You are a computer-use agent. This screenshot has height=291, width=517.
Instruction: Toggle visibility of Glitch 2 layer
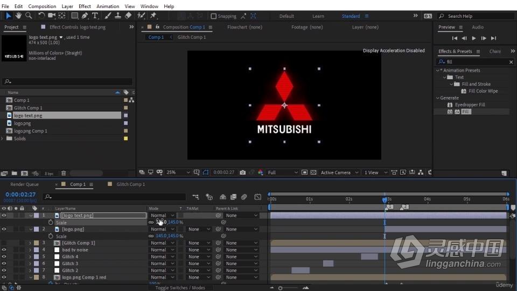4,271
